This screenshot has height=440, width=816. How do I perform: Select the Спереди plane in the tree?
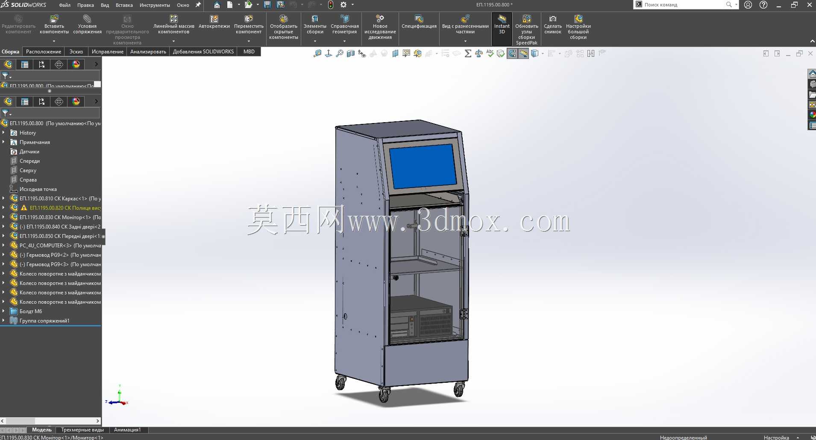pyautogui.click(x=29, y=161)
